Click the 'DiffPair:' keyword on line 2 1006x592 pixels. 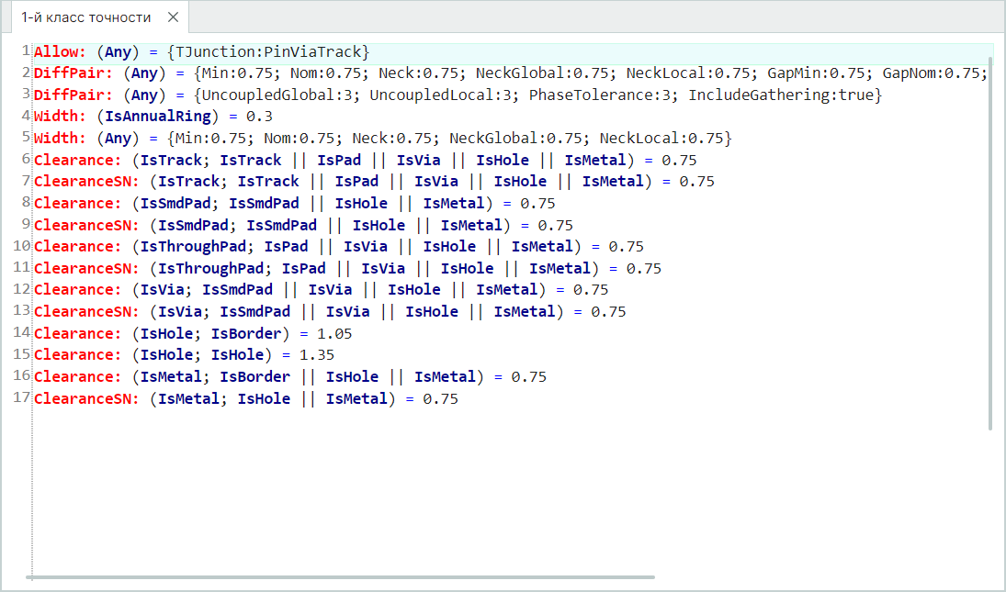click(73, 73)
